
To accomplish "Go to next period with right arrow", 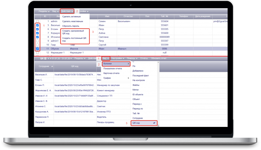I will (50, 59).
